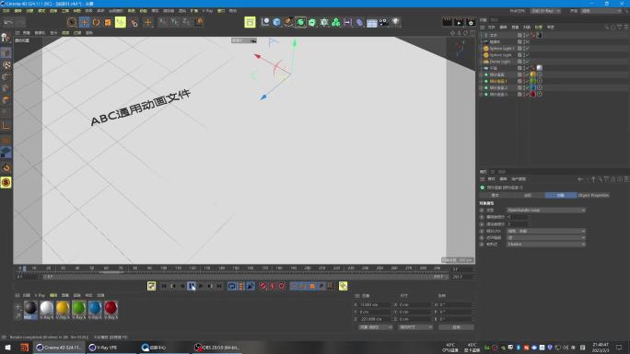
Task: Select the orange Scale tool icon
Action: (108, 22)
